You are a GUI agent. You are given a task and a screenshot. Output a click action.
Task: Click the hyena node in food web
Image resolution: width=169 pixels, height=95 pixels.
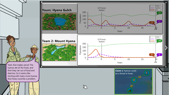pyautogui.click(x=147, y=73)
